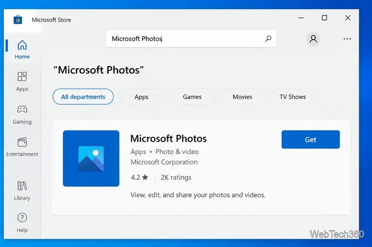Open the three-dot more options menu
Screen dimensions: 372x247
pos(347,39)
